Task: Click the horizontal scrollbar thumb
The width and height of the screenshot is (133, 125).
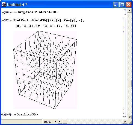Action: 65,121
